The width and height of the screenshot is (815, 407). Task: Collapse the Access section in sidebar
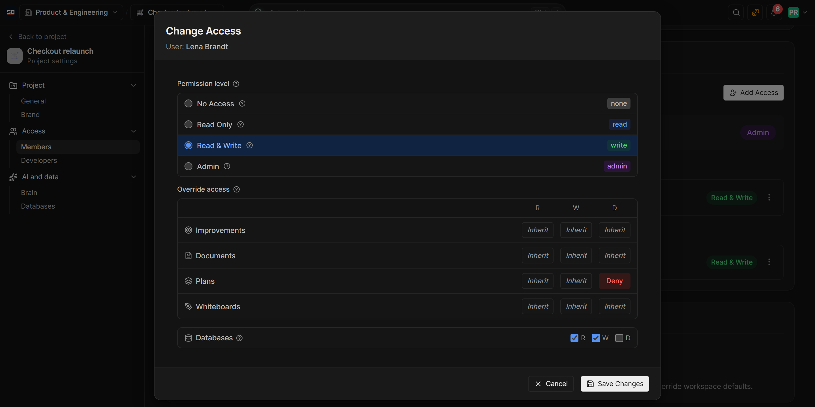(x=134, y=131)
